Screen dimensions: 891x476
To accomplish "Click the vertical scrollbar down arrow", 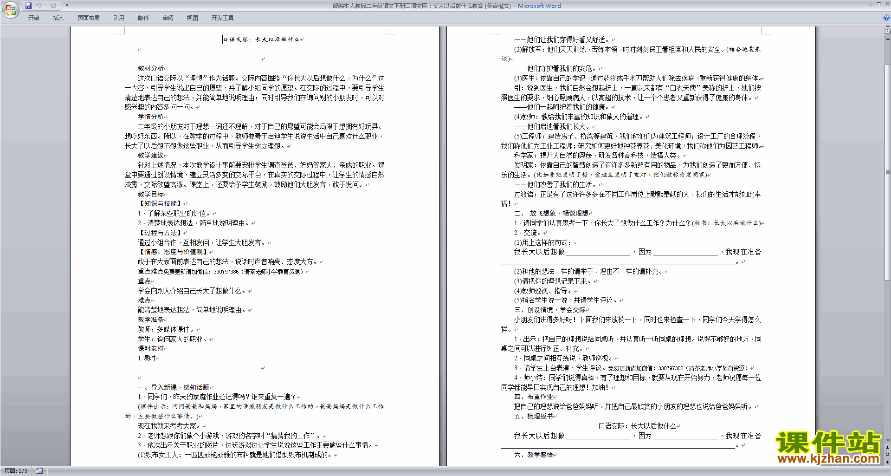I will click(887, 440).
